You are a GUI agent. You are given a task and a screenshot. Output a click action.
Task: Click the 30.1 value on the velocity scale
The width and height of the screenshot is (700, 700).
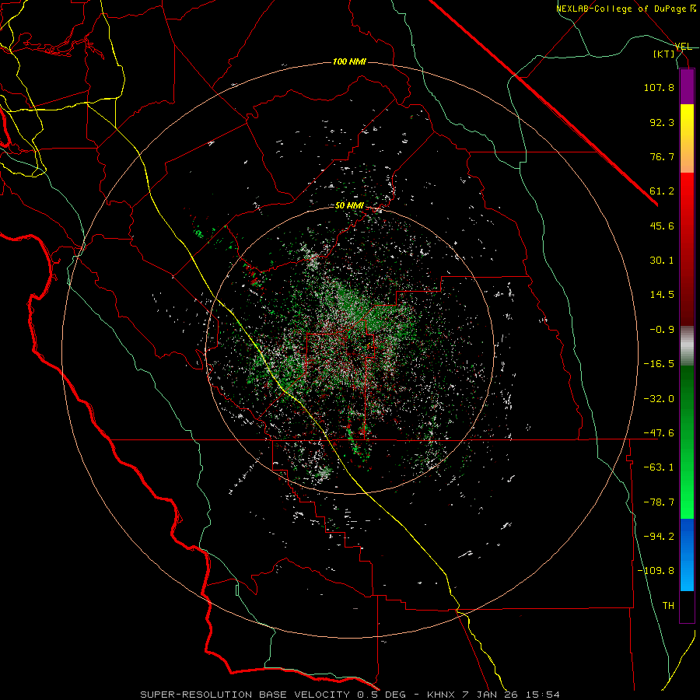[x=662, y=261]
